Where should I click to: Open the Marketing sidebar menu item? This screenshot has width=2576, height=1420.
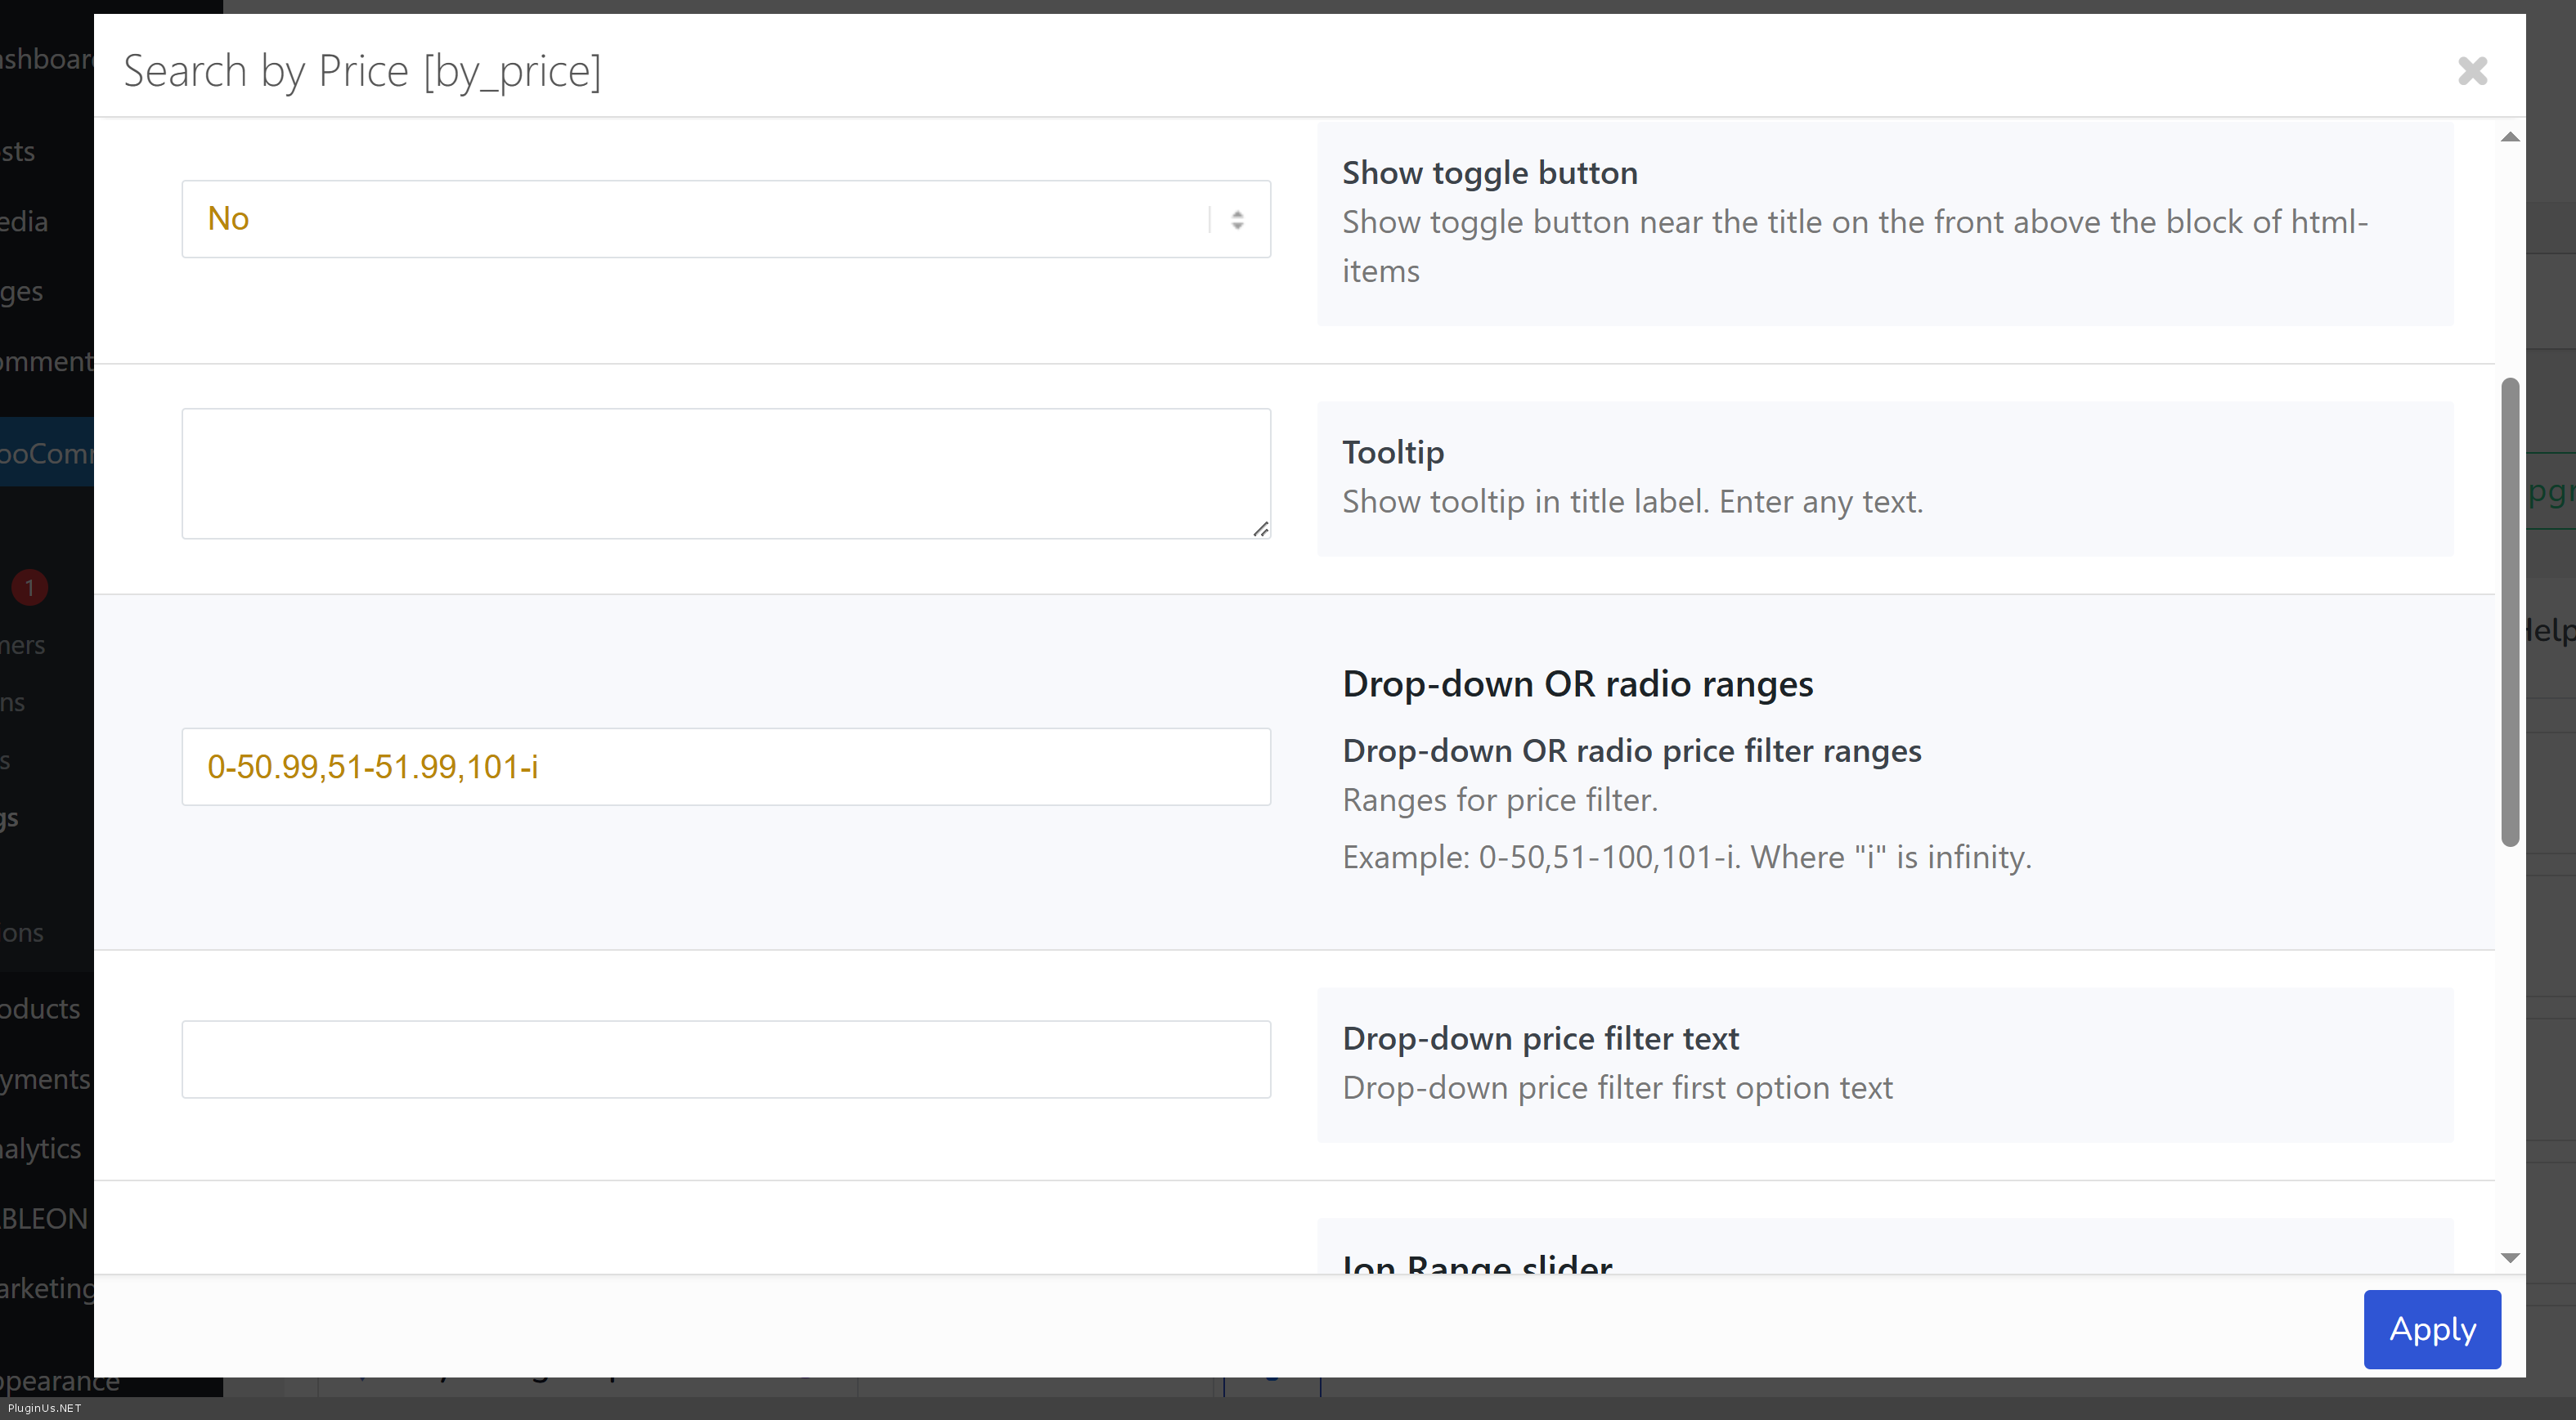tap(47, 1288)
